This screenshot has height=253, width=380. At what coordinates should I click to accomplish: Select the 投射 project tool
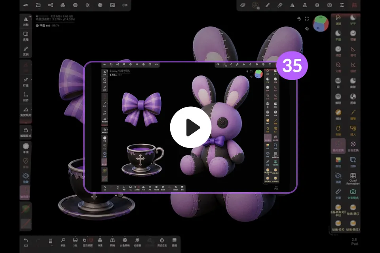(x=353, y=67)
